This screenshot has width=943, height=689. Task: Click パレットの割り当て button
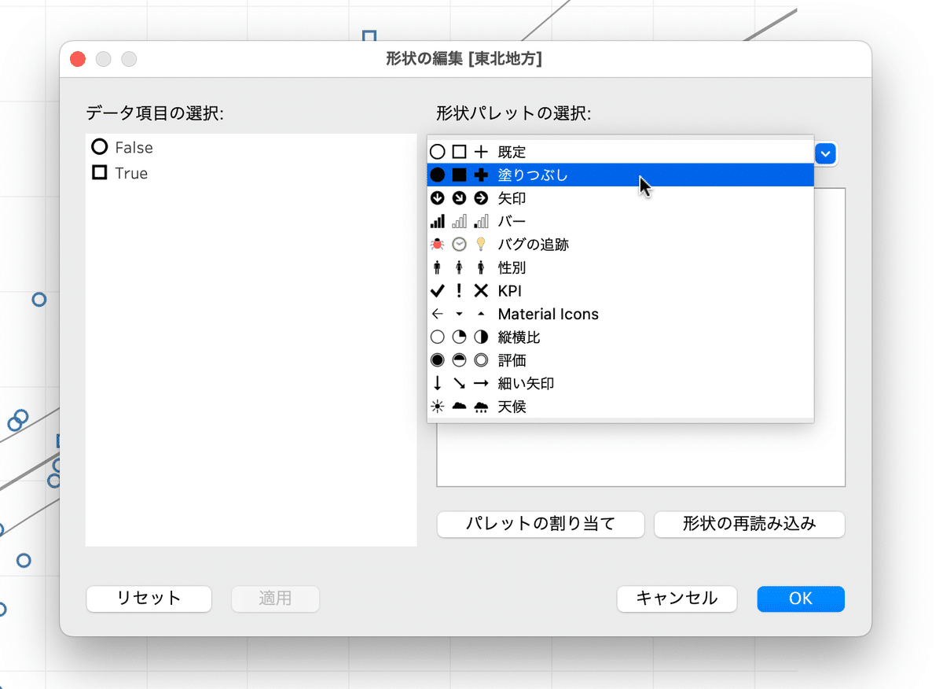(x=541, y=524)
